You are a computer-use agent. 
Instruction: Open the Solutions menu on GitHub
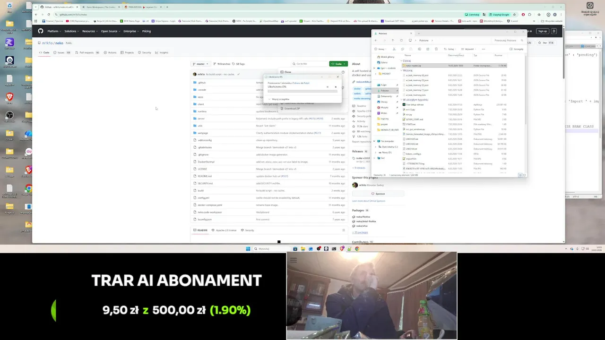(x=71, y=31)
